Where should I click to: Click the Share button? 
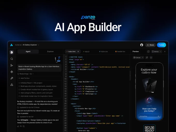(150, 45)
